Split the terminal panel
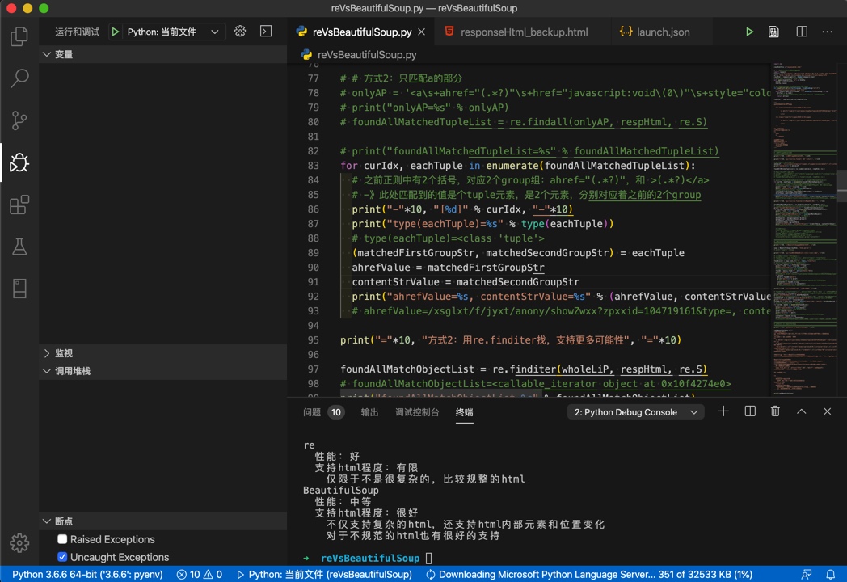847x582 pixels. point(750,411)
